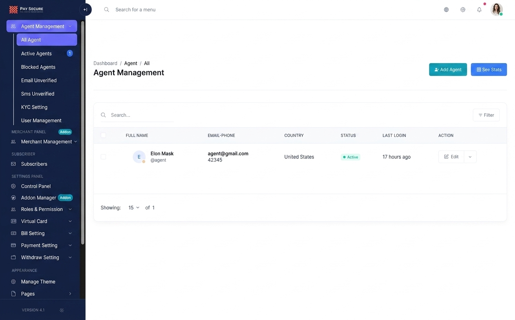Click the Add Agent button

(x=448, y=69)
